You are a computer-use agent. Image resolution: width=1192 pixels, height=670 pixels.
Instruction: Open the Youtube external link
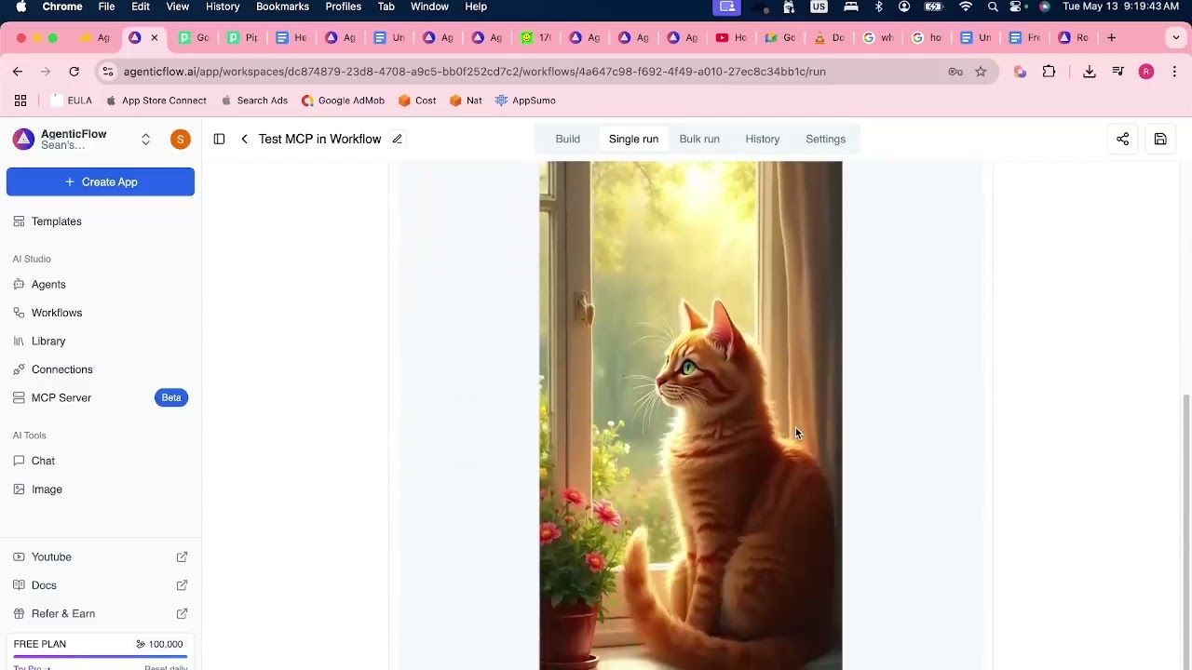[101, 556]
